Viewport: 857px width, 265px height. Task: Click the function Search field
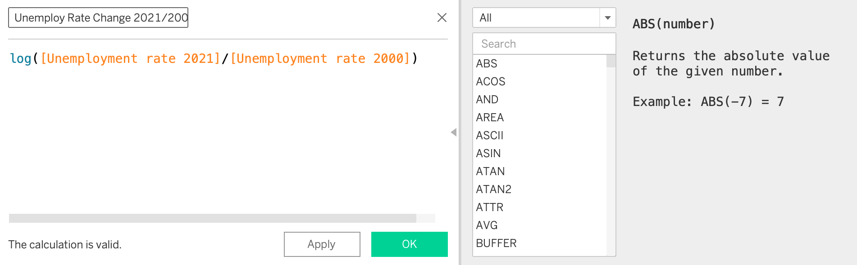(543, 44)
